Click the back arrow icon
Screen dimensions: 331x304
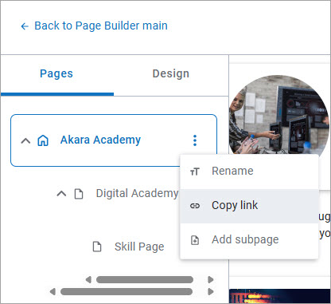[25, 26]
